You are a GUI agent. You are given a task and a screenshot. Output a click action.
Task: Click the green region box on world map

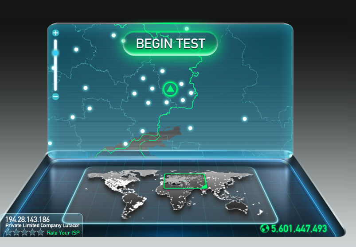185,181
